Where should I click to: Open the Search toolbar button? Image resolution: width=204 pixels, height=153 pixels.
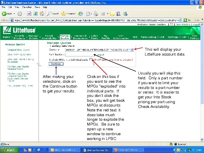pos(53,14)
